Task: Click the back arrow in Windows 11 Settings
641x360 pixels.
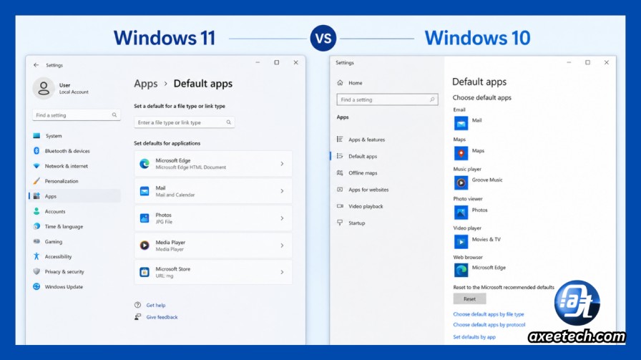Action: click(36, 65)
